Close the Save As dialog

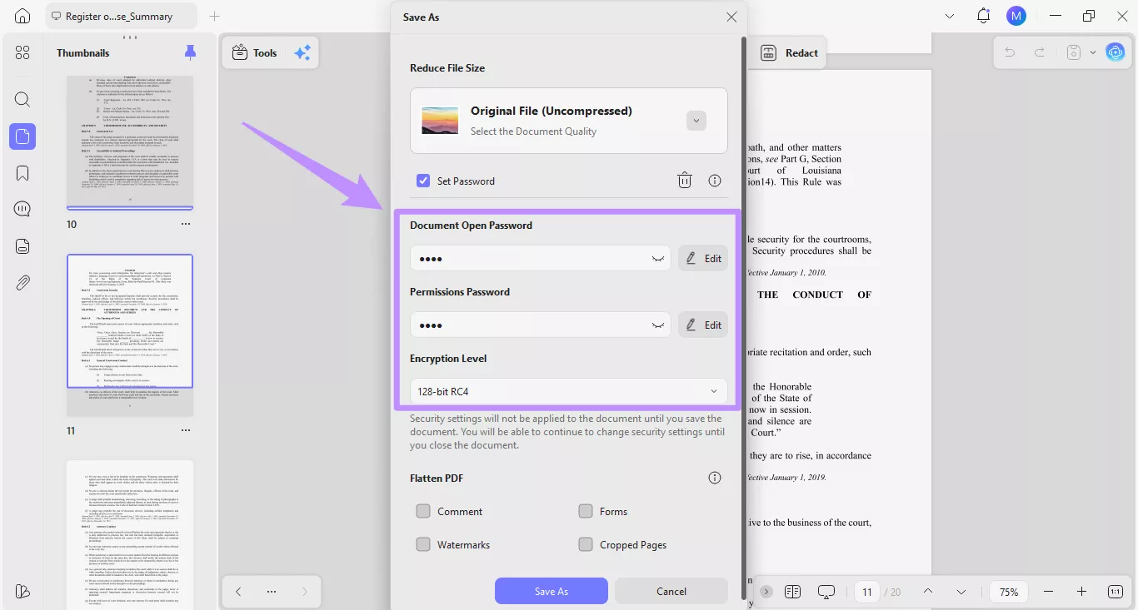point(731,17)
